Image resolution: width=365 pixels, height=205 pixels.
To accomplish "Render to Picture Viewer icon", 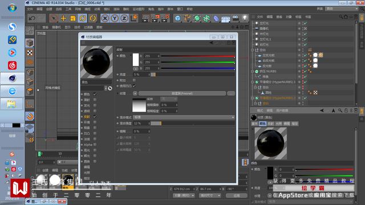I will point(155,18).
